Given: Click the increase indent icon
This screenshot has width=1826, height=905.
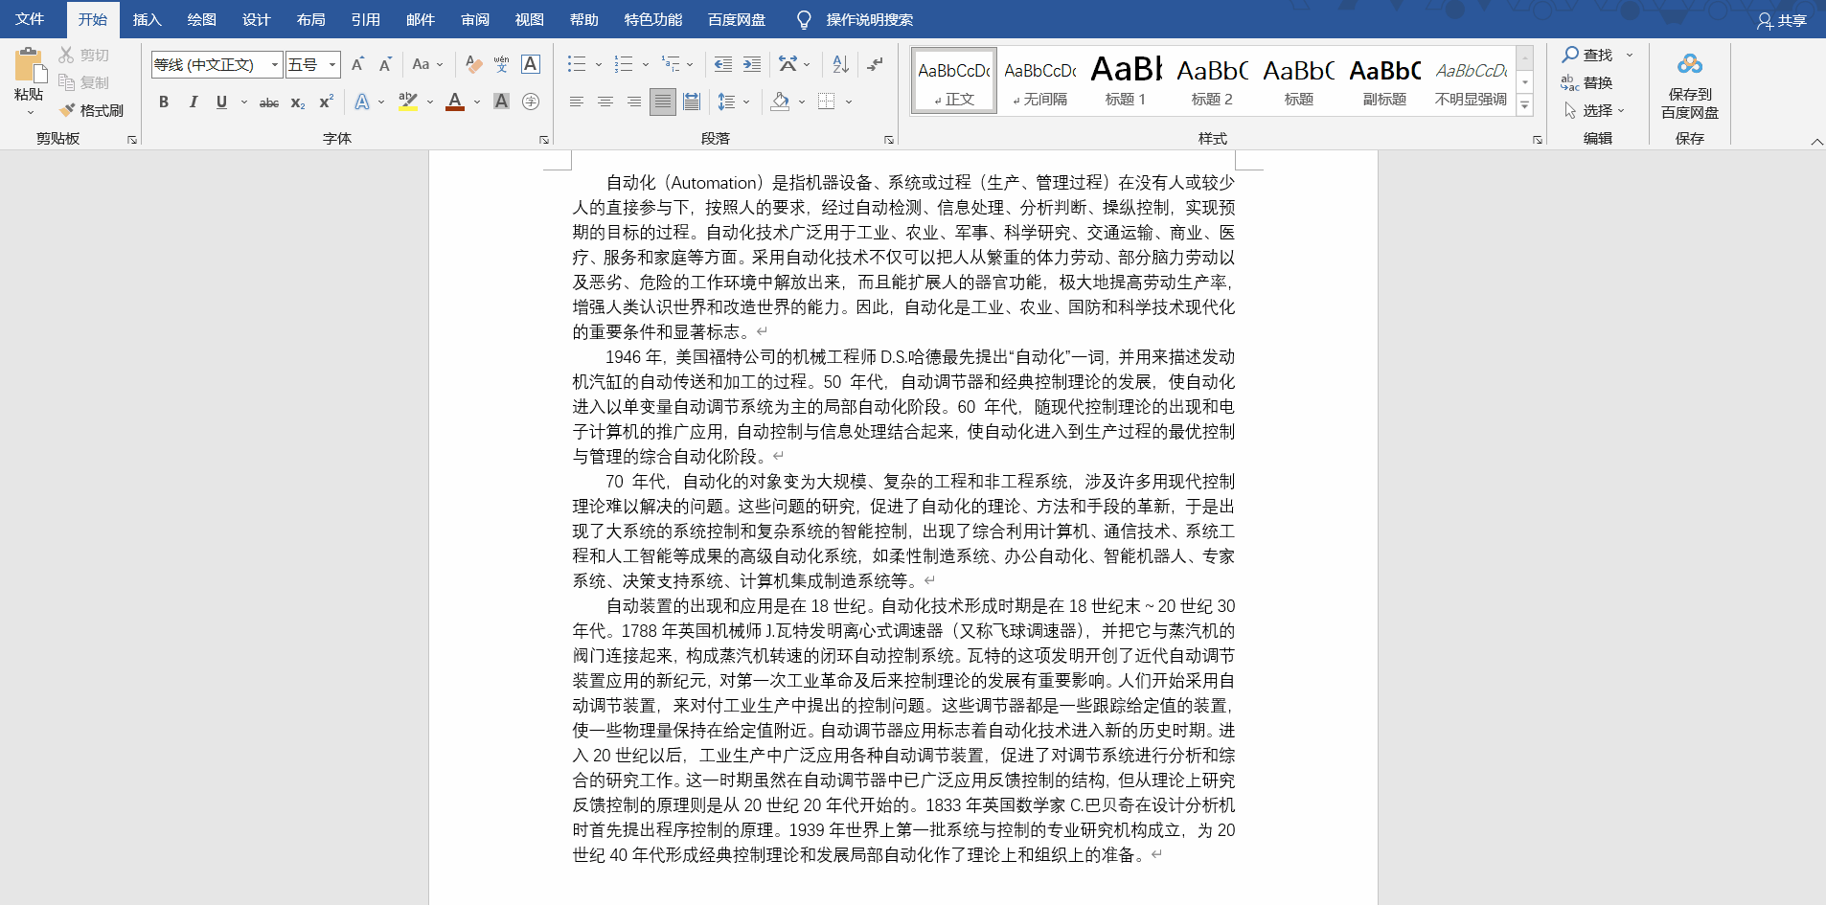Looking at the screenshot, I should 751,64.
